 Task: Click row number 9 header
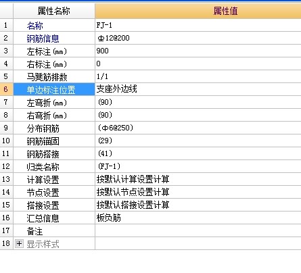(x=6, y=128)
